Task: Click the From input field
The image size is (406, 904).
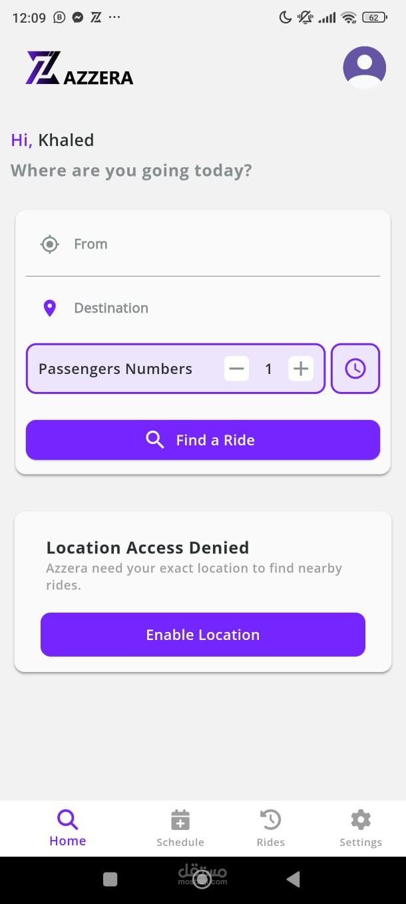Action: click(220, 245)
